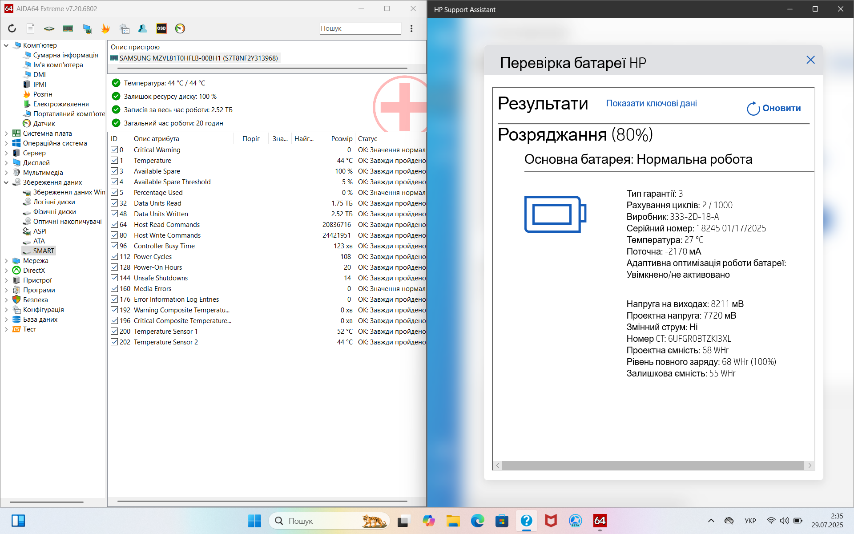Select Фізичні диски in the tree
This screenshot has width=854, height=534.
point(54,212)
